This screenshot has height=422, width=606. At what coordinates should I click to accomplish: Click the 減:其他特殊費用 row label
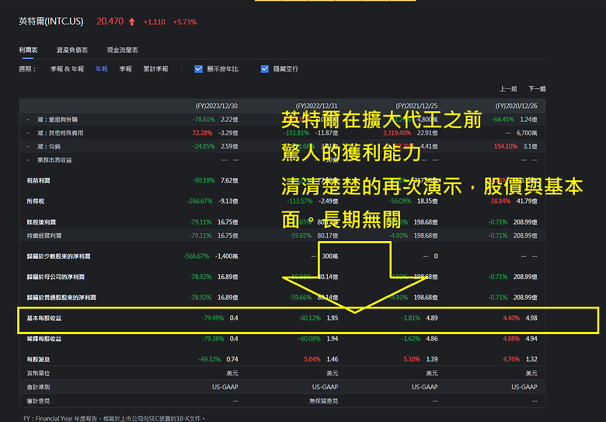pos(61,133)
